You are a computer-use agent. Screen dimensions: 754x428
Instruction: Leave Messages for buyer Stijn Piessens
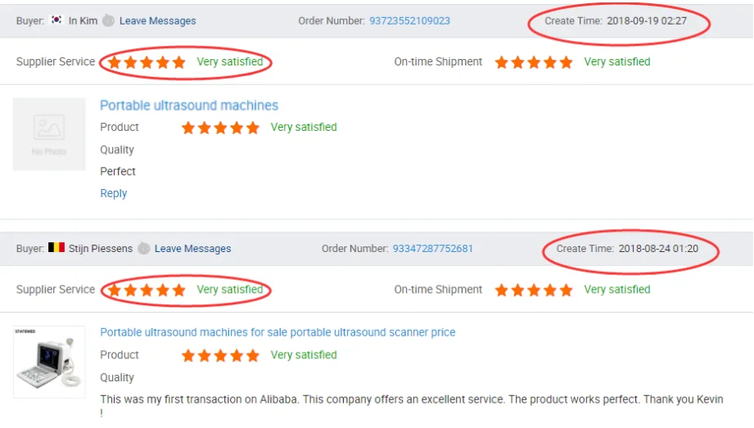point(192,248)
